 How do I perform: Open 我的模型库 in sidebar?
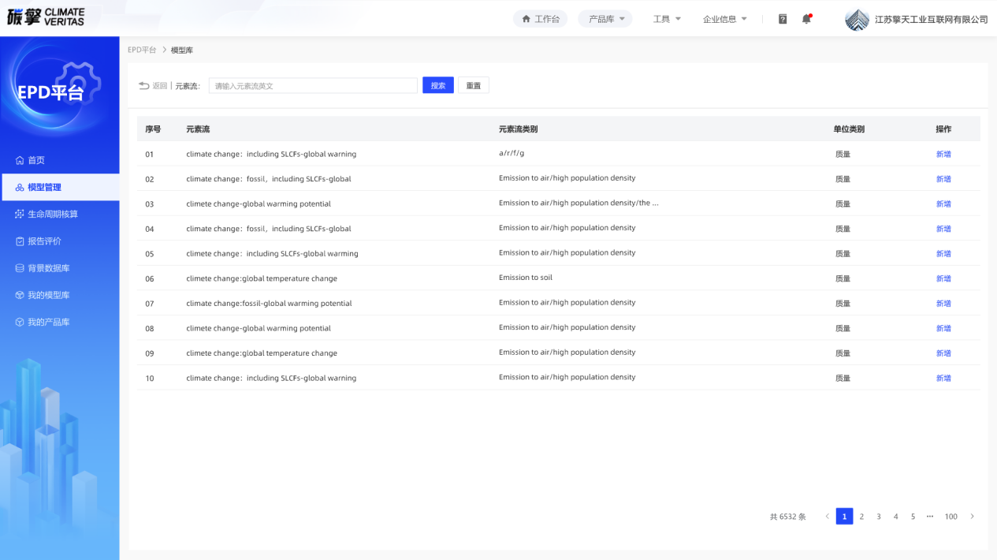click(x=48, y=295)
